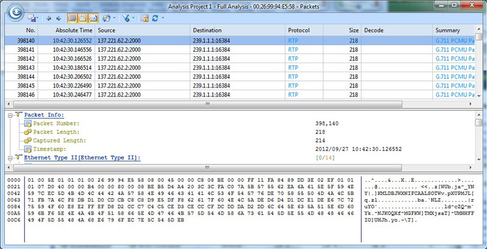Image resolution: width=487 pixels, height=249 pixels.
Task: Open the refresh dropdown arrow
Action: pos(163,18)
